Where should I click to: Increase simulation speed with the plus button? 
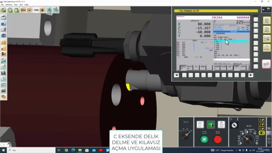coord(42,10)
